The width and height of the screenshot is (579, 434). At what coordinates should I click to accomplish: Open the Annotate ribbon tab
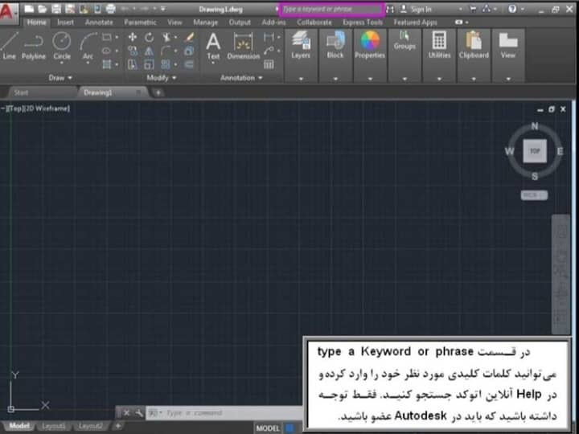pyautogui.click(x=99, y=23)
